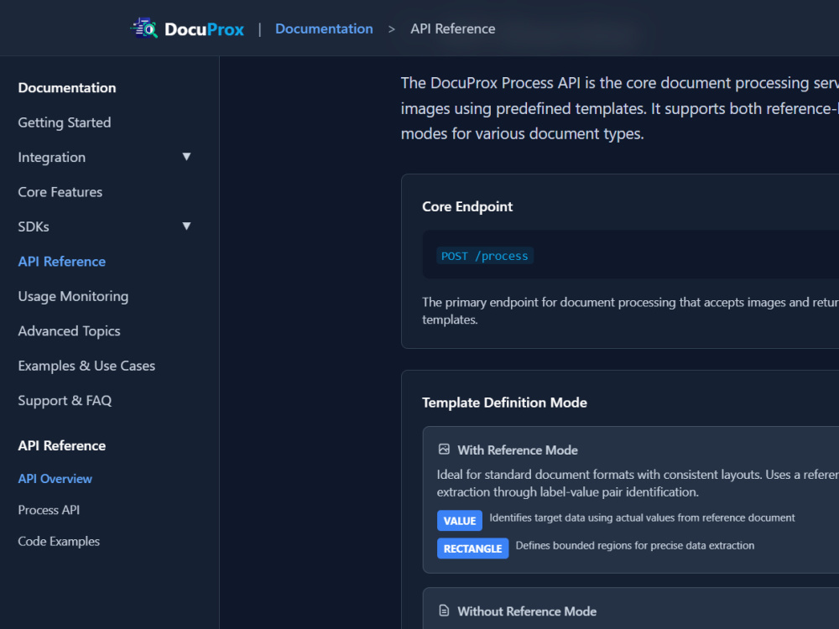Jump to Process API section
839x629 pixels.
pos(49,510)
